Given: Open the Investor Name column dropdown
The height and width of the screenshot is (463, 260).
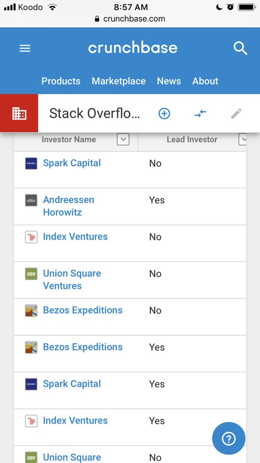Looking at the screenshot, I should click(x=123, y=140).
